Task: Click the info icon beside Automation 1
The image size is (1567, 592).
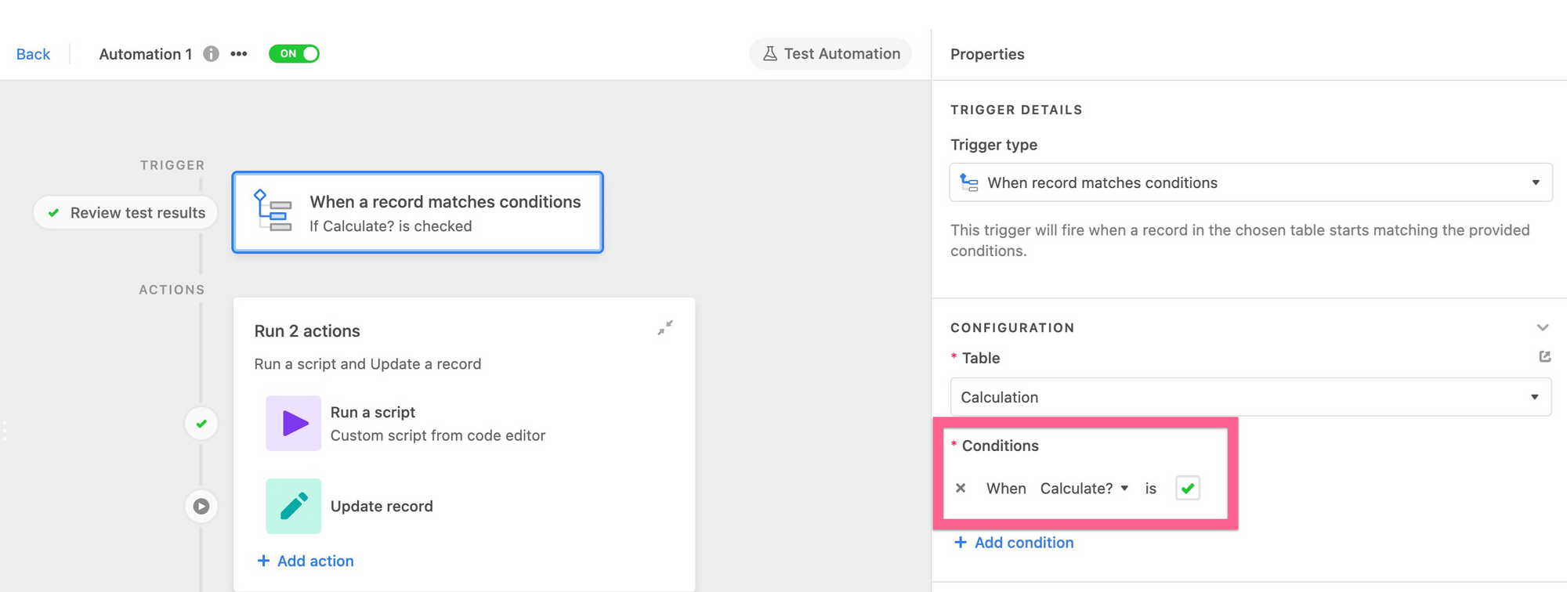Action: [211, 54]
